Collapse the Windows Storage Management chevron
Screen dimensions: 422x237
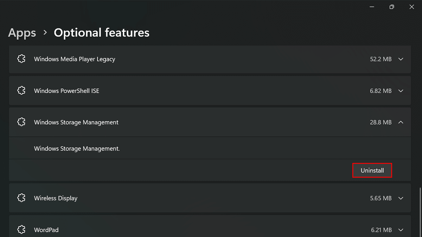coord(401,122)
